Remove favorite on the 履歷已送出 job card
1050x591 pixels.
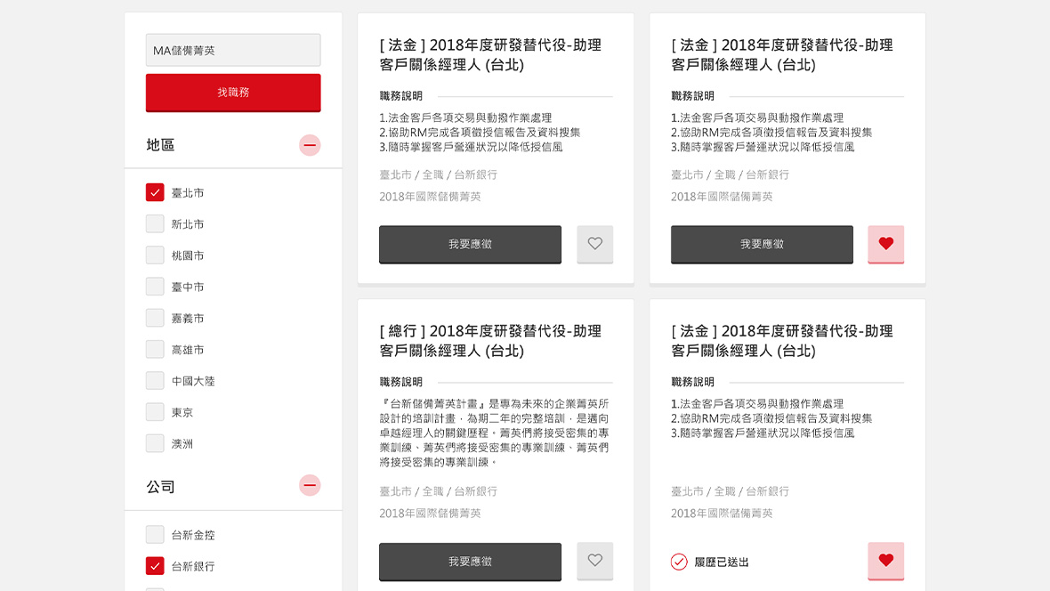(885, 561)
